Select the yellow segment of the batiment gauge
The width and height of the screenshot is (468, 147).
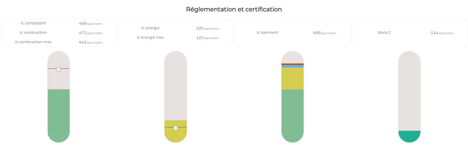pos(292,79)
